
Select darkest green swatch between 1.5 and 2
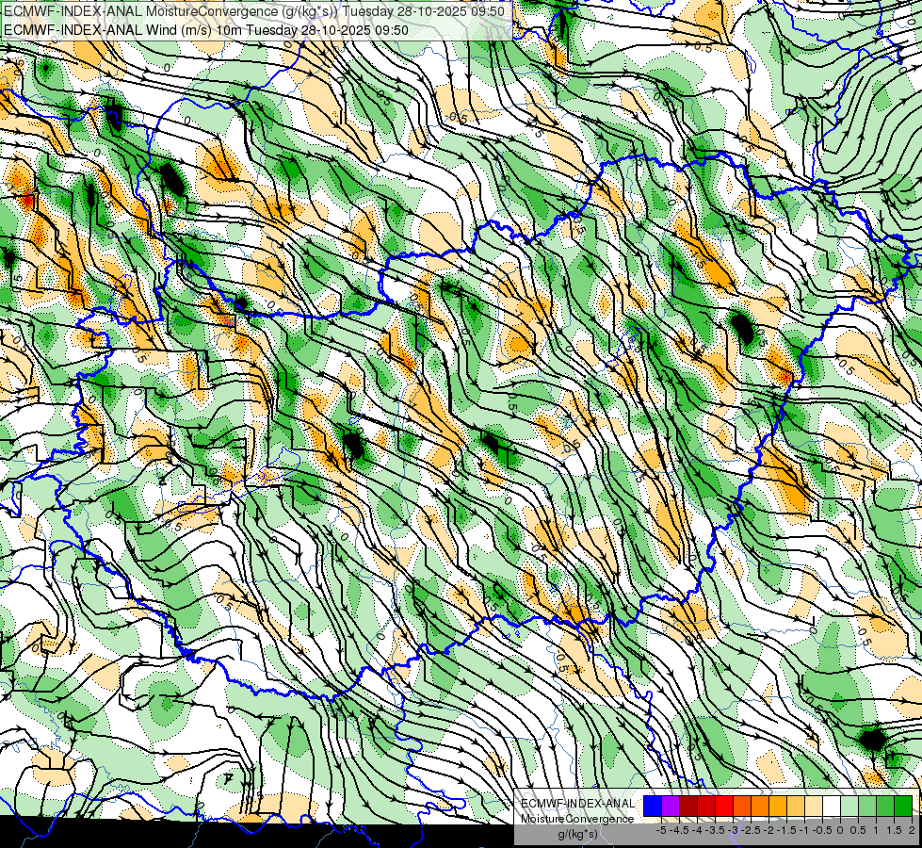[903, 806]
